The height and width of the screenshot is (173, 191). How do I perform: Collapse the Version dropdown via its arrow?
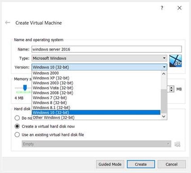click(164, 67)
